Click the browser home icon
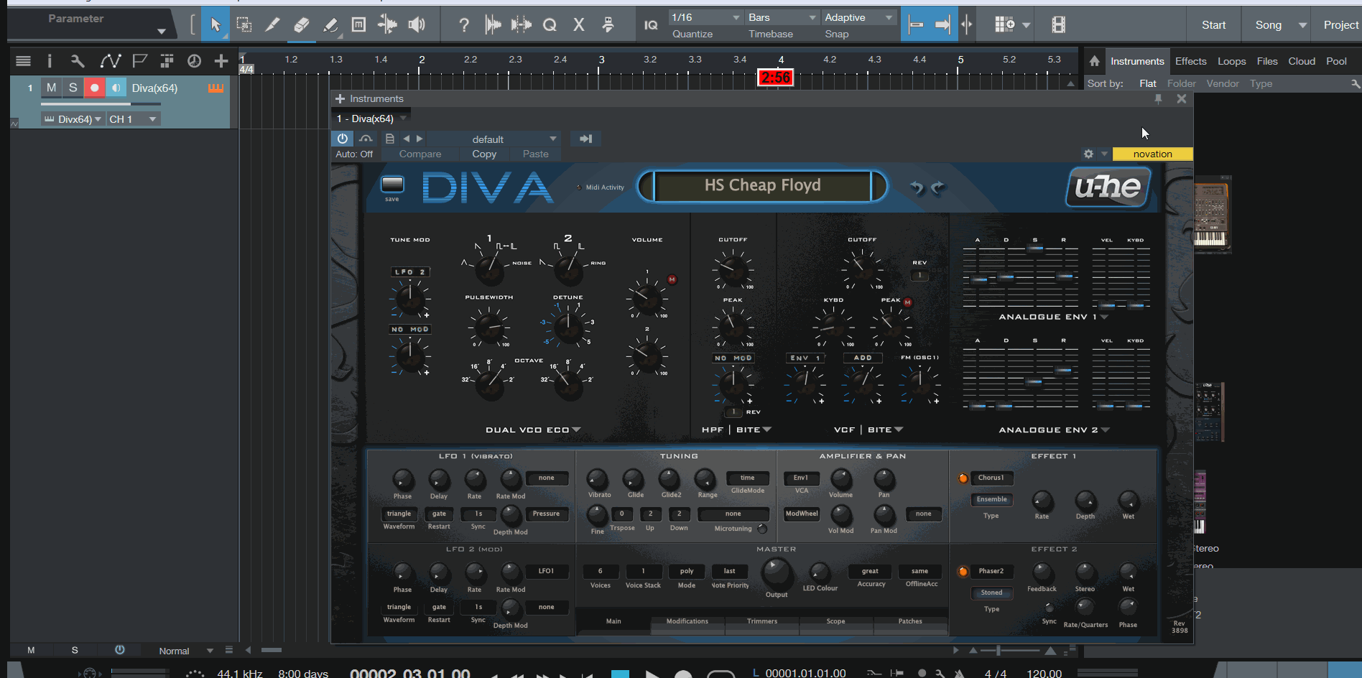The image size is (1362, 678). point(1094,61)
